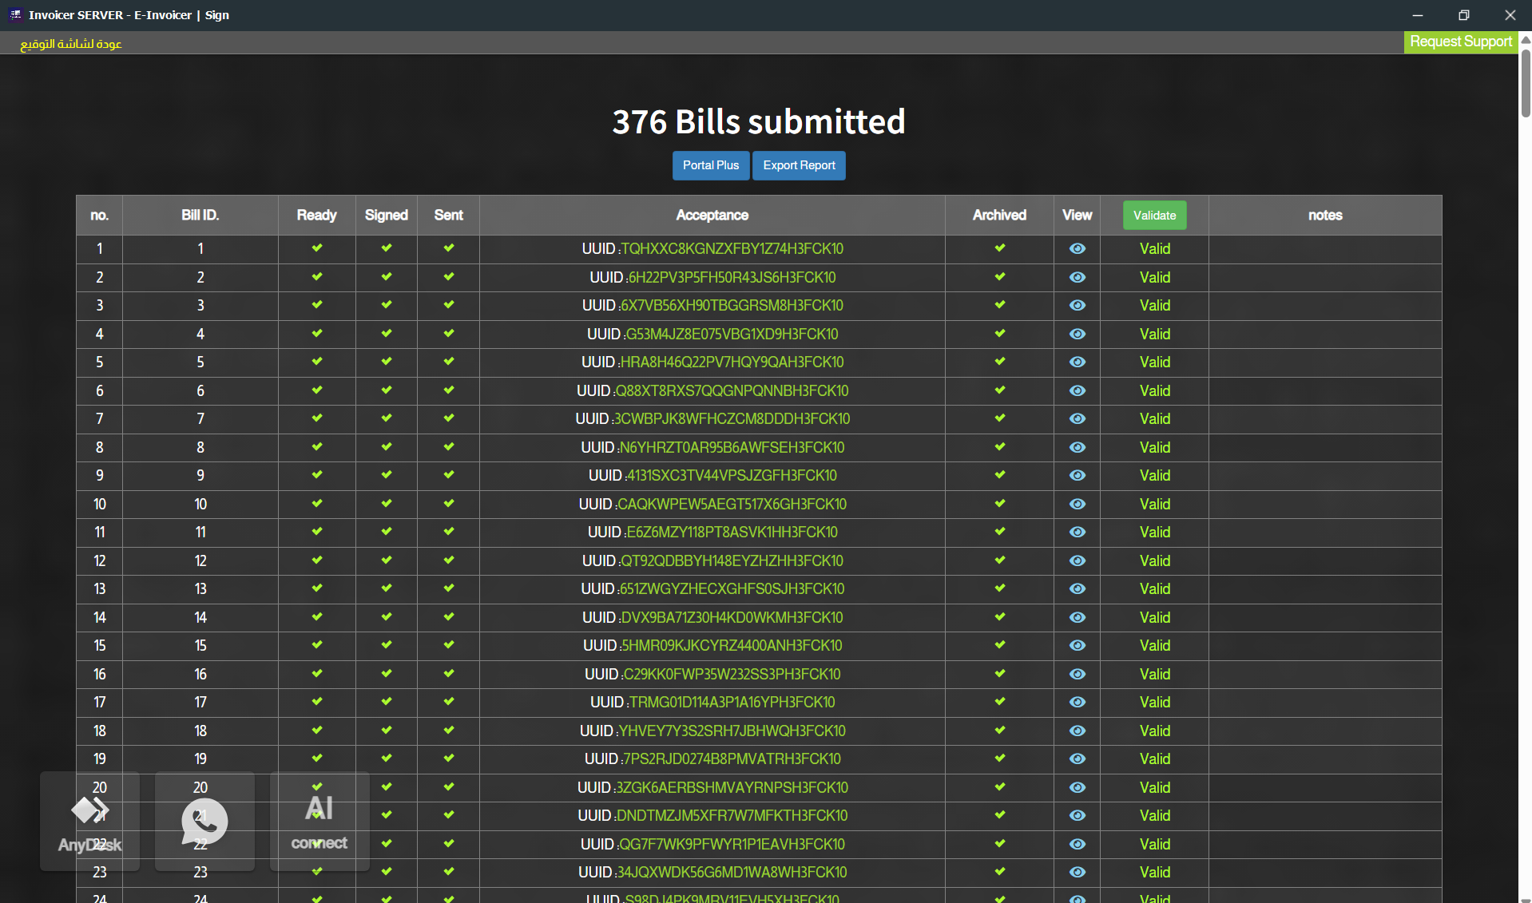The image size is (1532, 903).
Task: Click the vertical scrollbar thumb
Action: pos(1525,83)
